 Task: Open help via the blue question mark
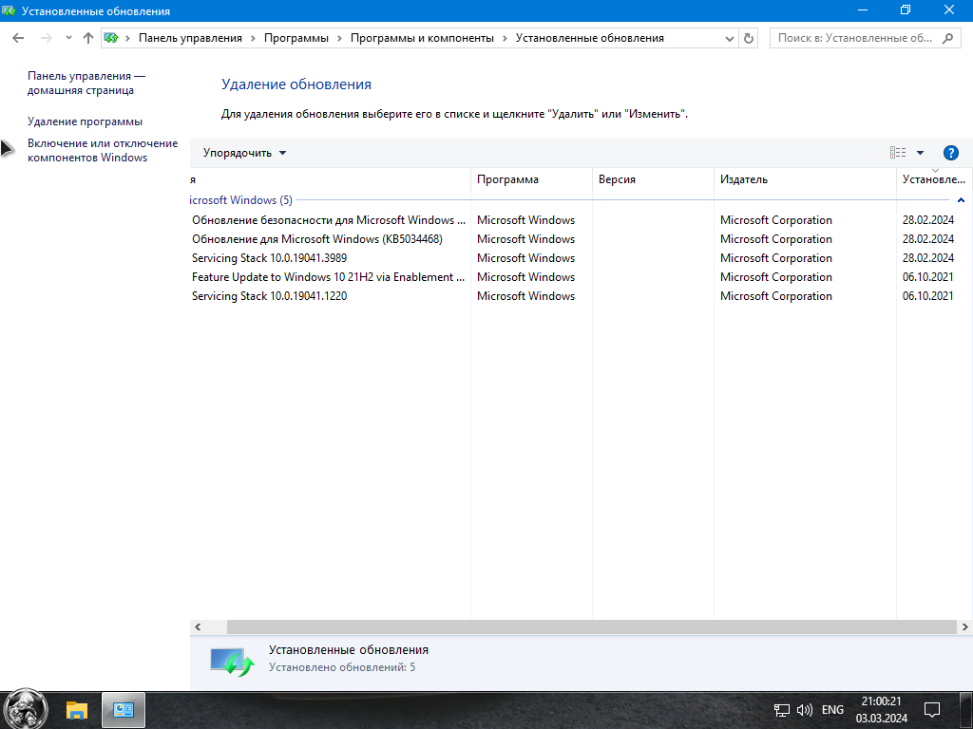pos(950,153)
